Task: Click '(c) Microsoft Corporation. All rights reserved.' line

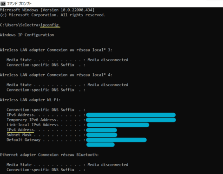Action: [52, 15]
